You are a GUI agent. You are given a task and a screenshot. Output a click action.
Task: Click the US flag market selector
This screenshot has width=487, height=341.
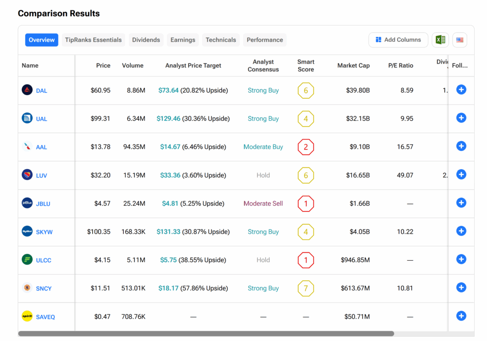pos(459,40)
